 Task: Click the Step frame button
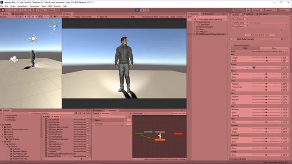[x=147, y=10]
